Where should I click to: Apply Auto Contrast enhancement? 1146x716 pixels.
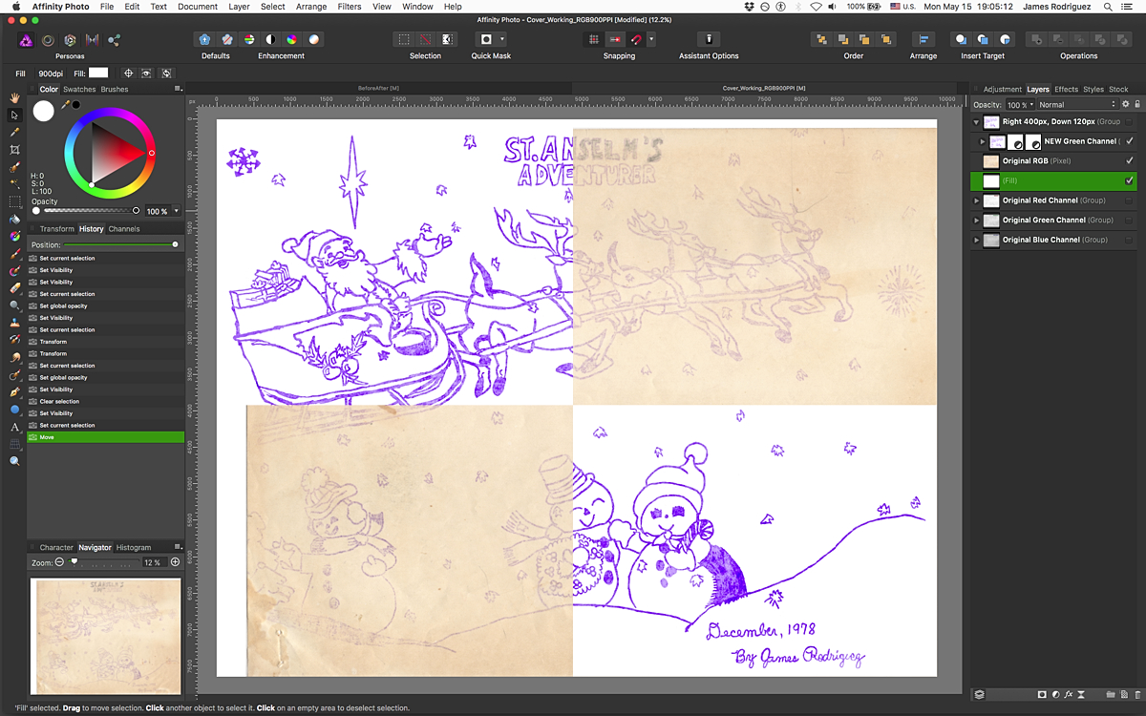tap(270, 39)
